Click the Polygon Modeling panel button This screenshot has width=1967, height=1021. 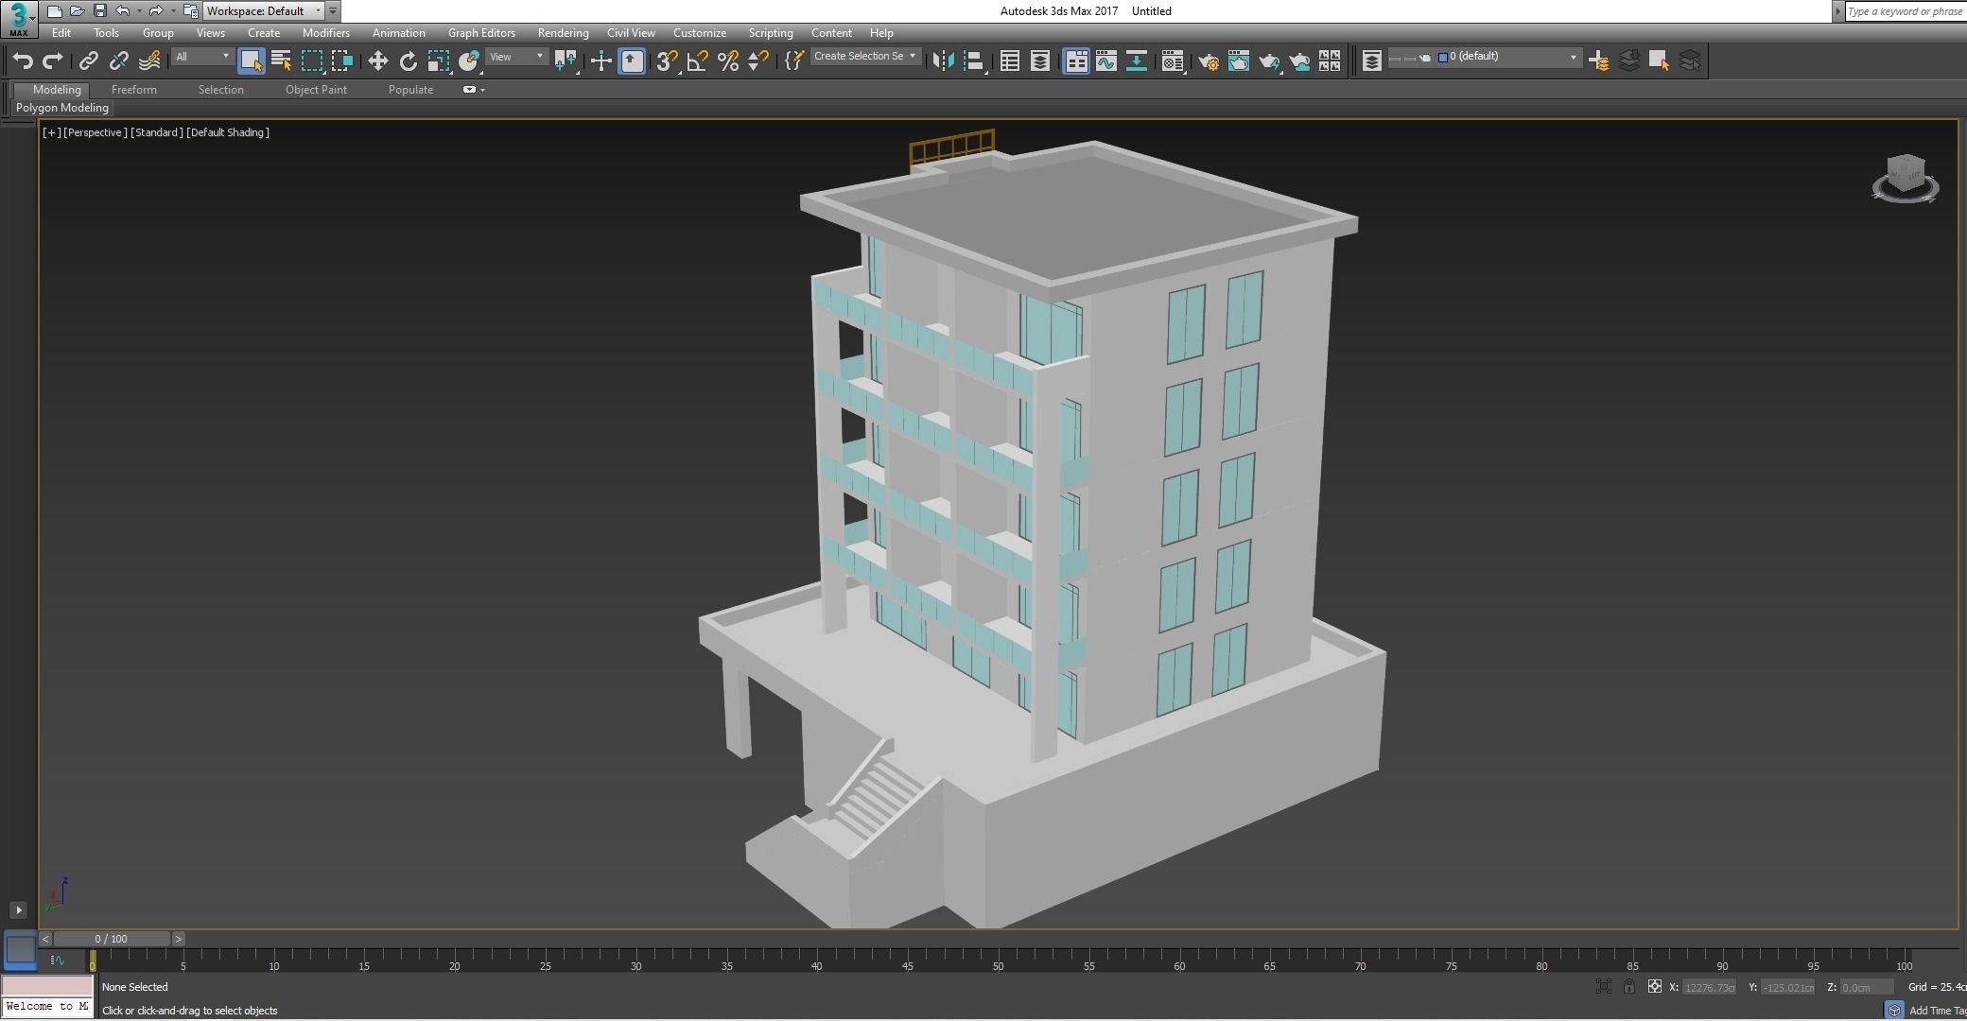click(x=62, y=108)
